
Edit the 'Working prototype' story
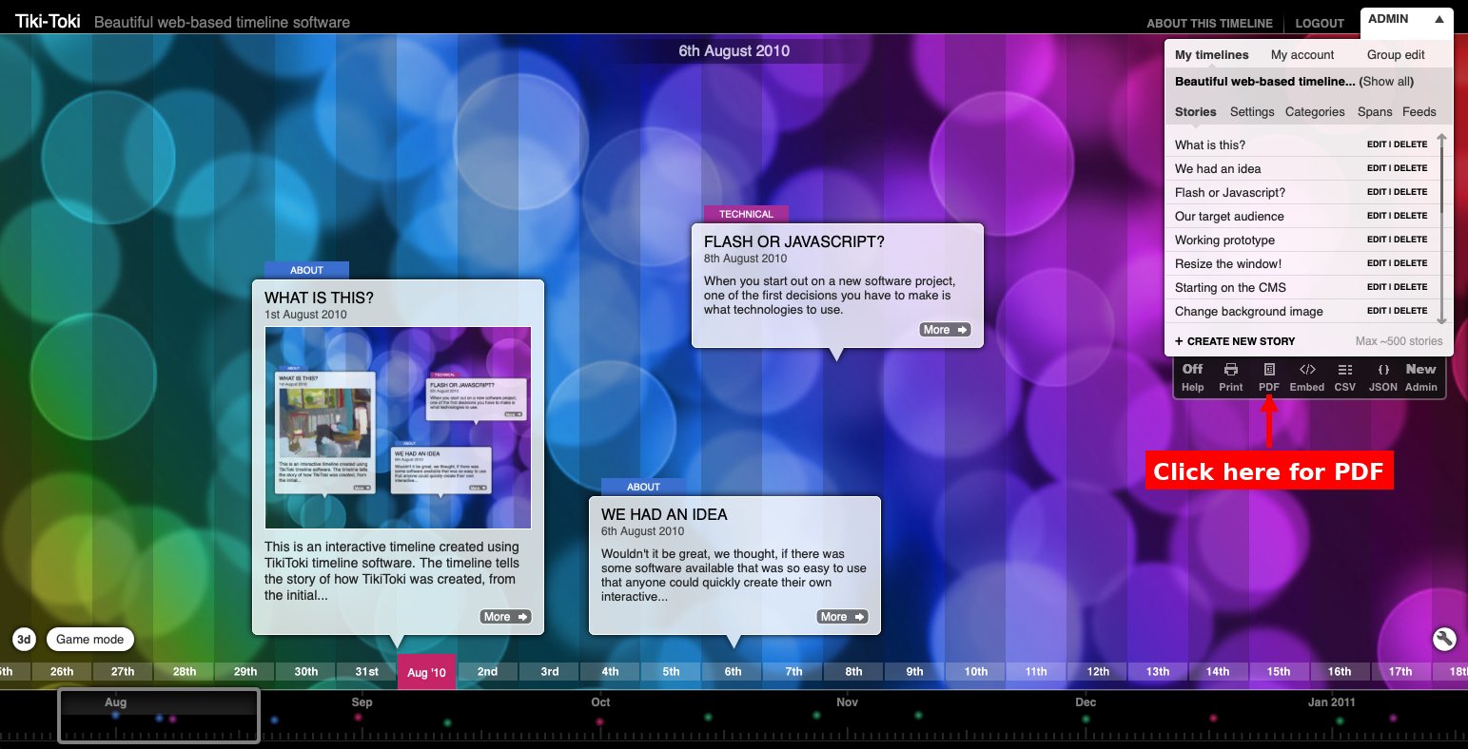[1377, 240]
